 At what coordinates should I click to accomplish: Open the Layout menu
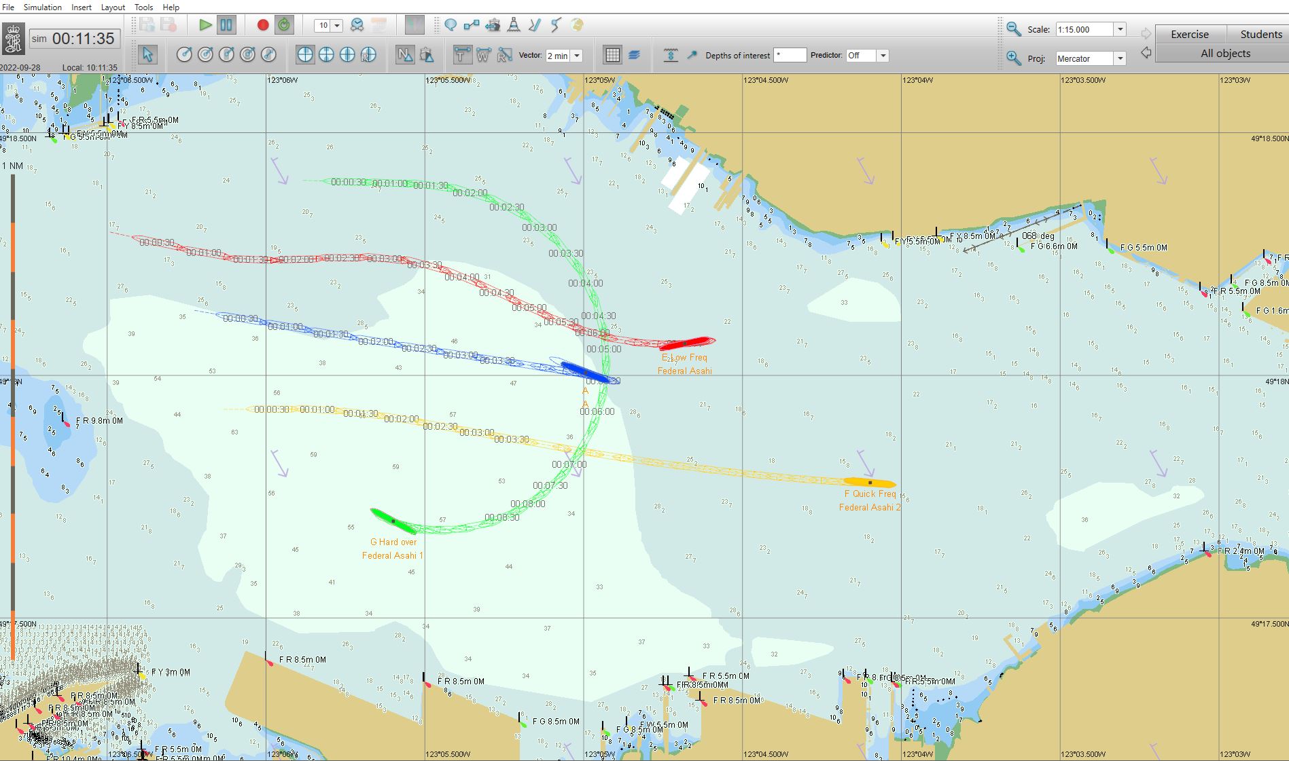tap(113, 7)
